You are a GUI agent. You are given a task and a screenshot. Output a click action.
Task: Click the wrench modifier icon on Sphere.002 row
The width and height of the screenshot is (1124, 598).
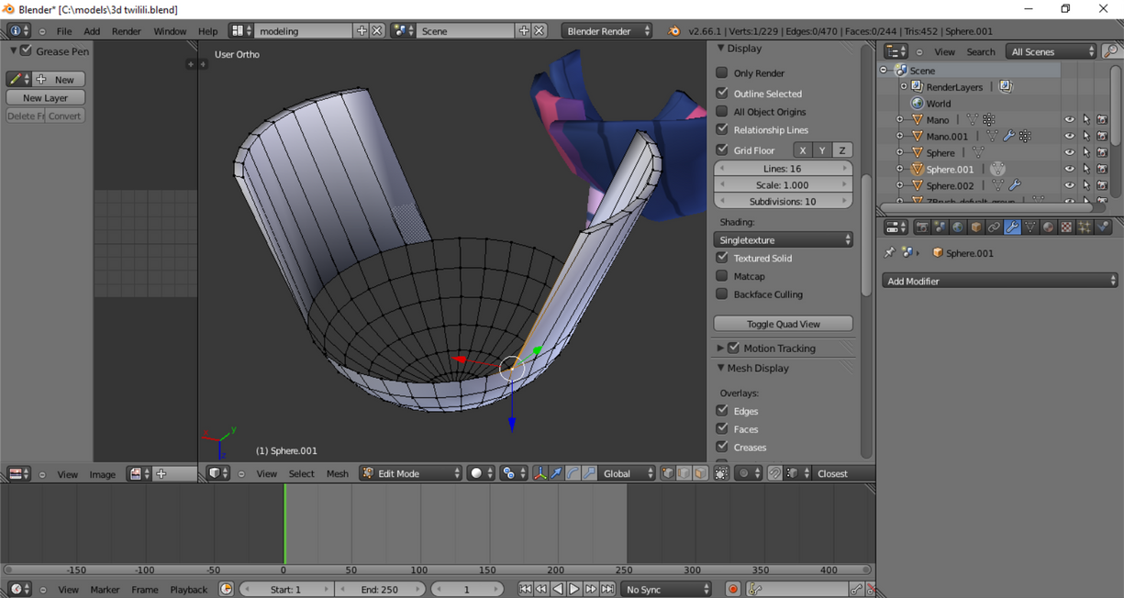[x=1015, y=186]
